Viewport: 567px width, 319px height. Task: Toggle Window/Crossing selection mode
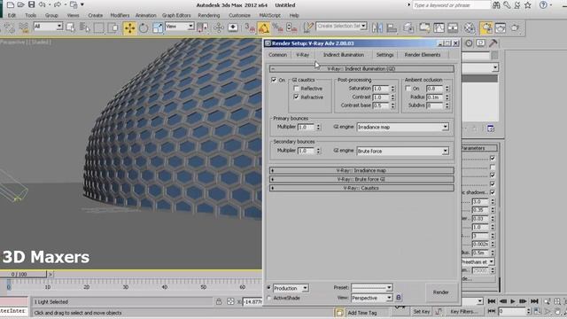tap(113, 27)
